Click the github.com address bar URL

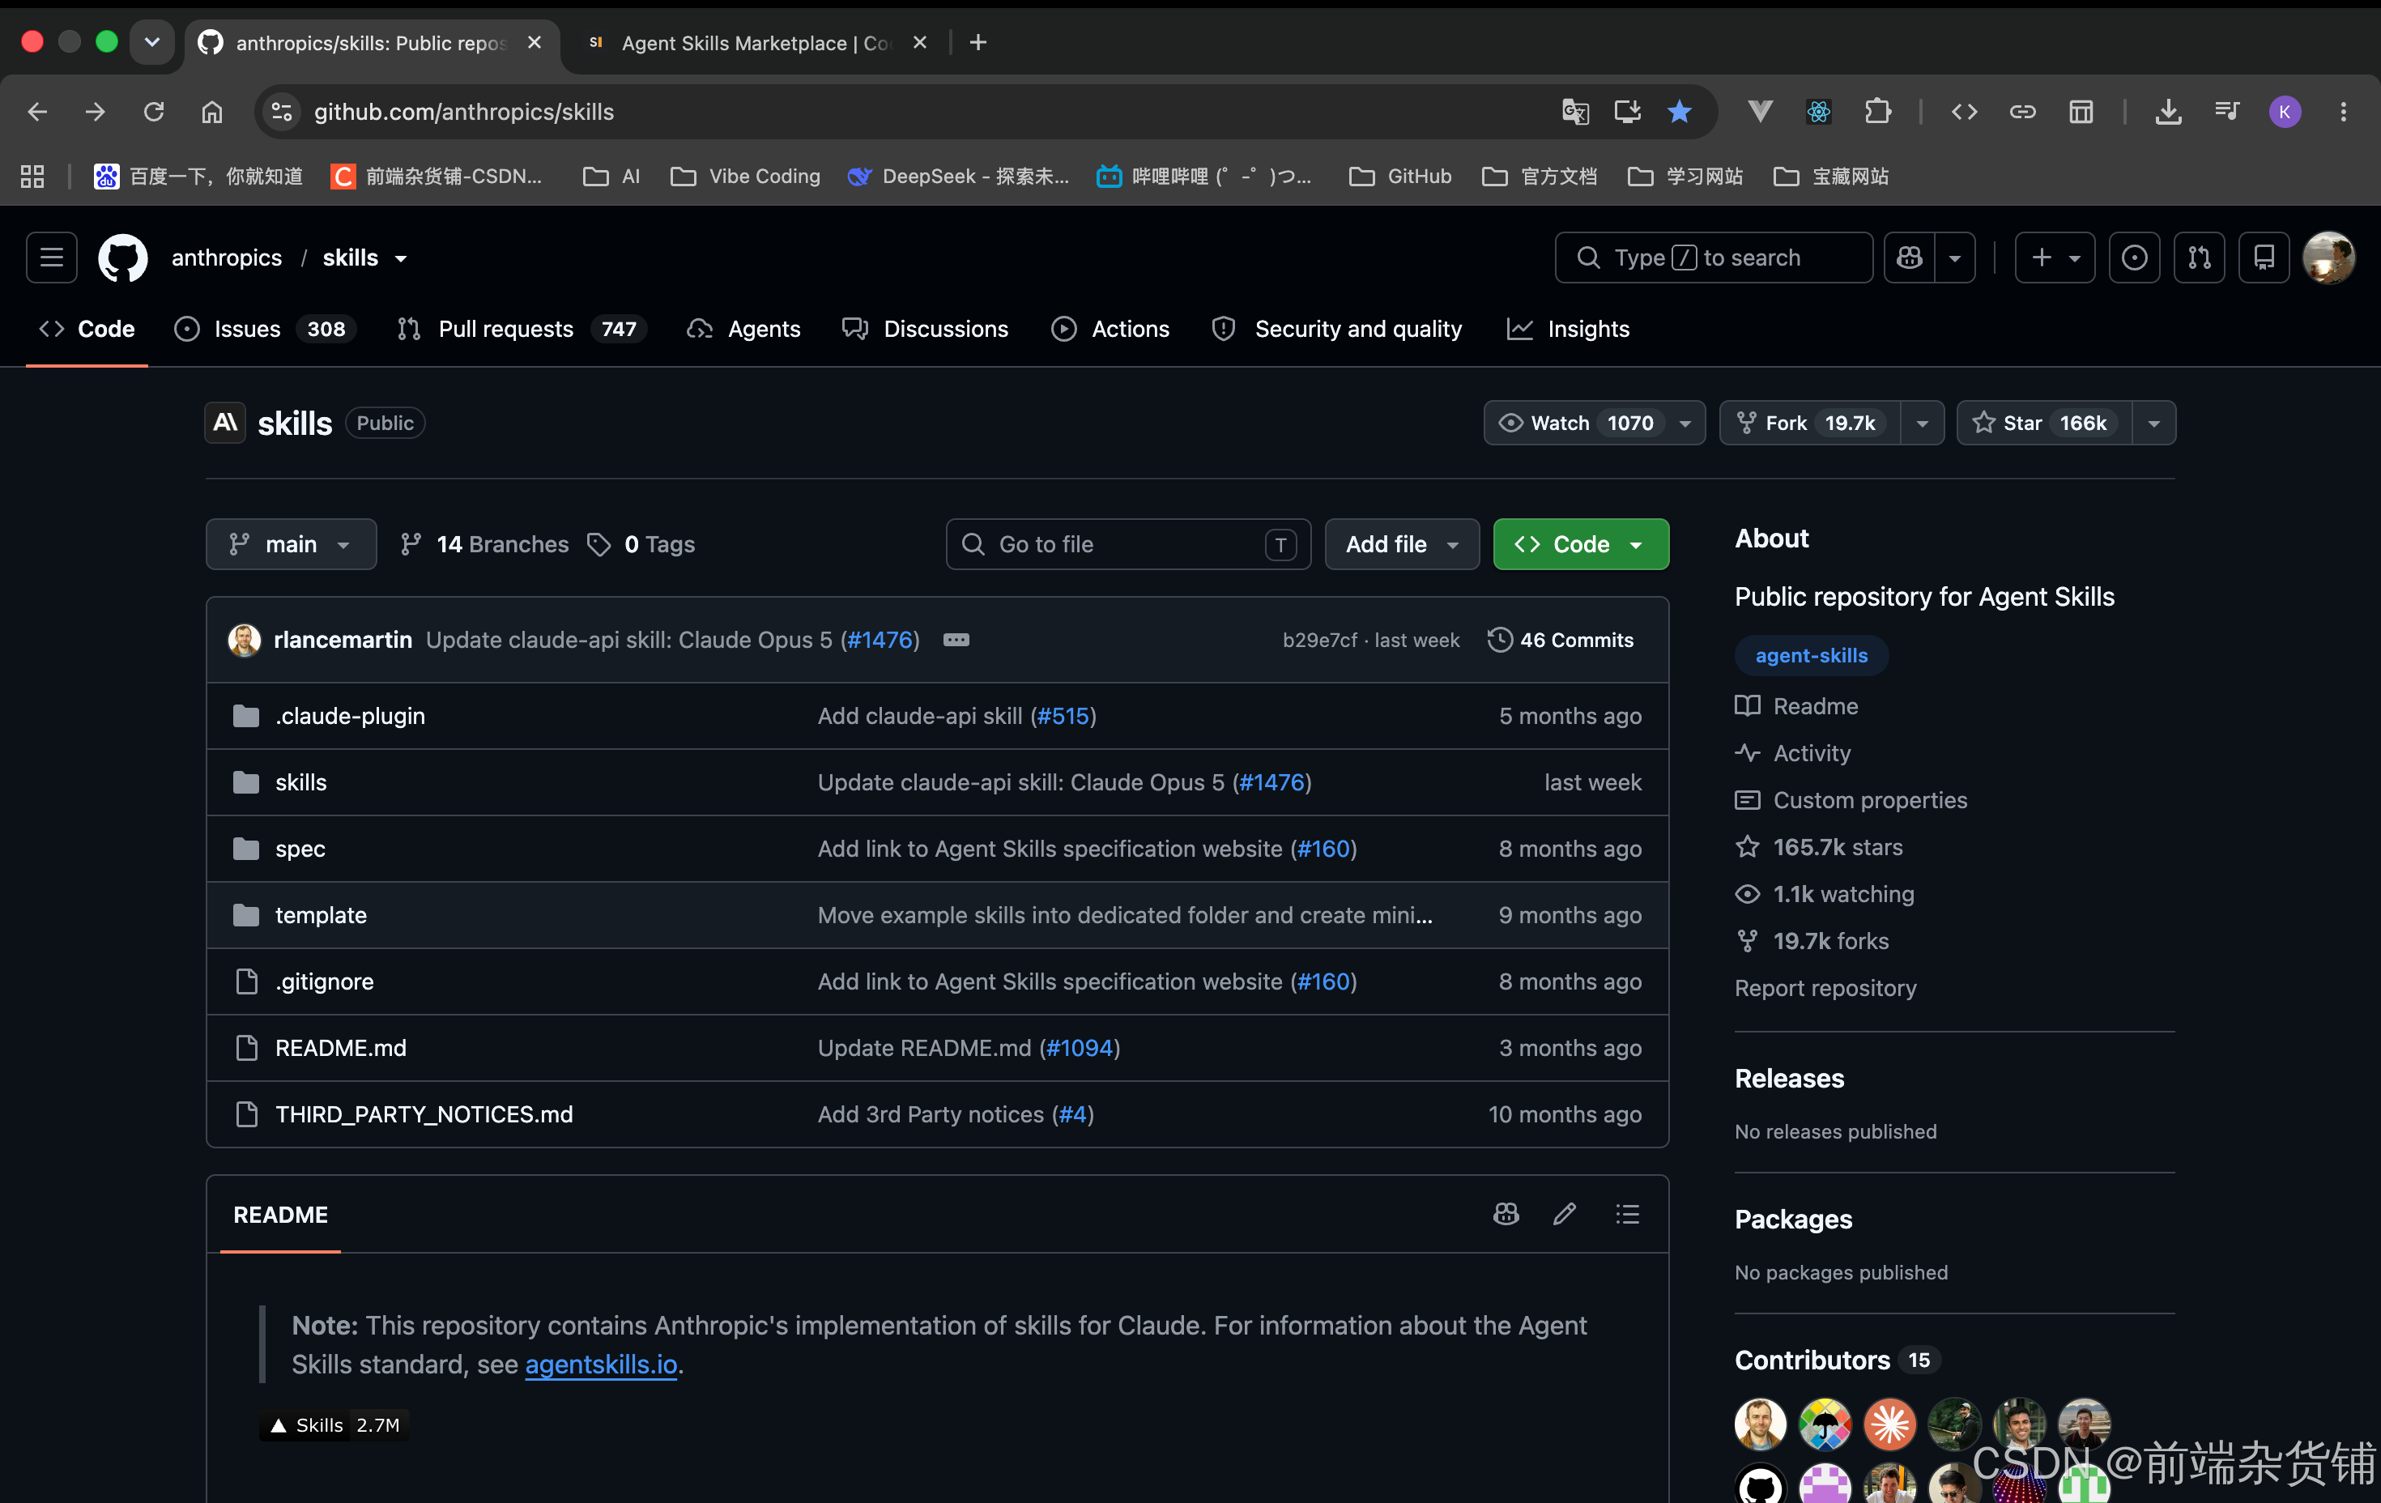[x=464, y=112]
